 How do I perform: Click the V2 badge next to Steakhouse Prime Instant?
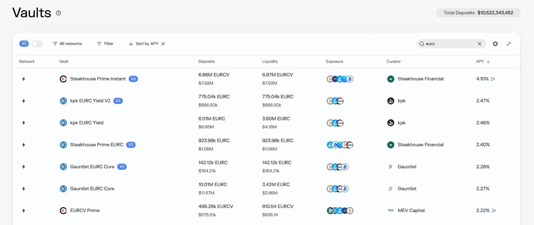point(133,79)
